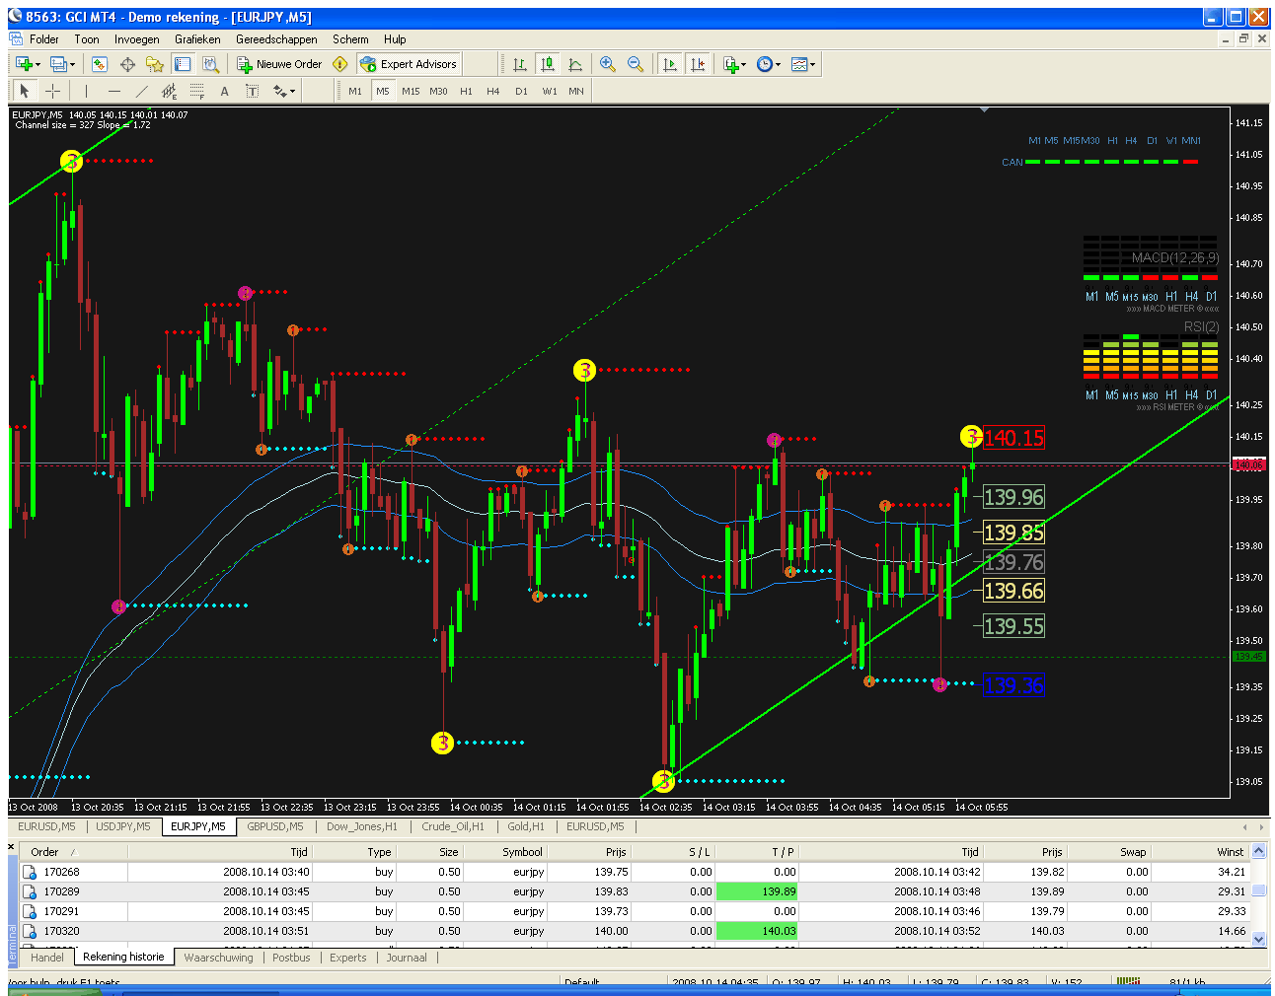Select the vertical line drawing tool
Viewport: 1275px width, 996px height.
(x=86, y=91)
